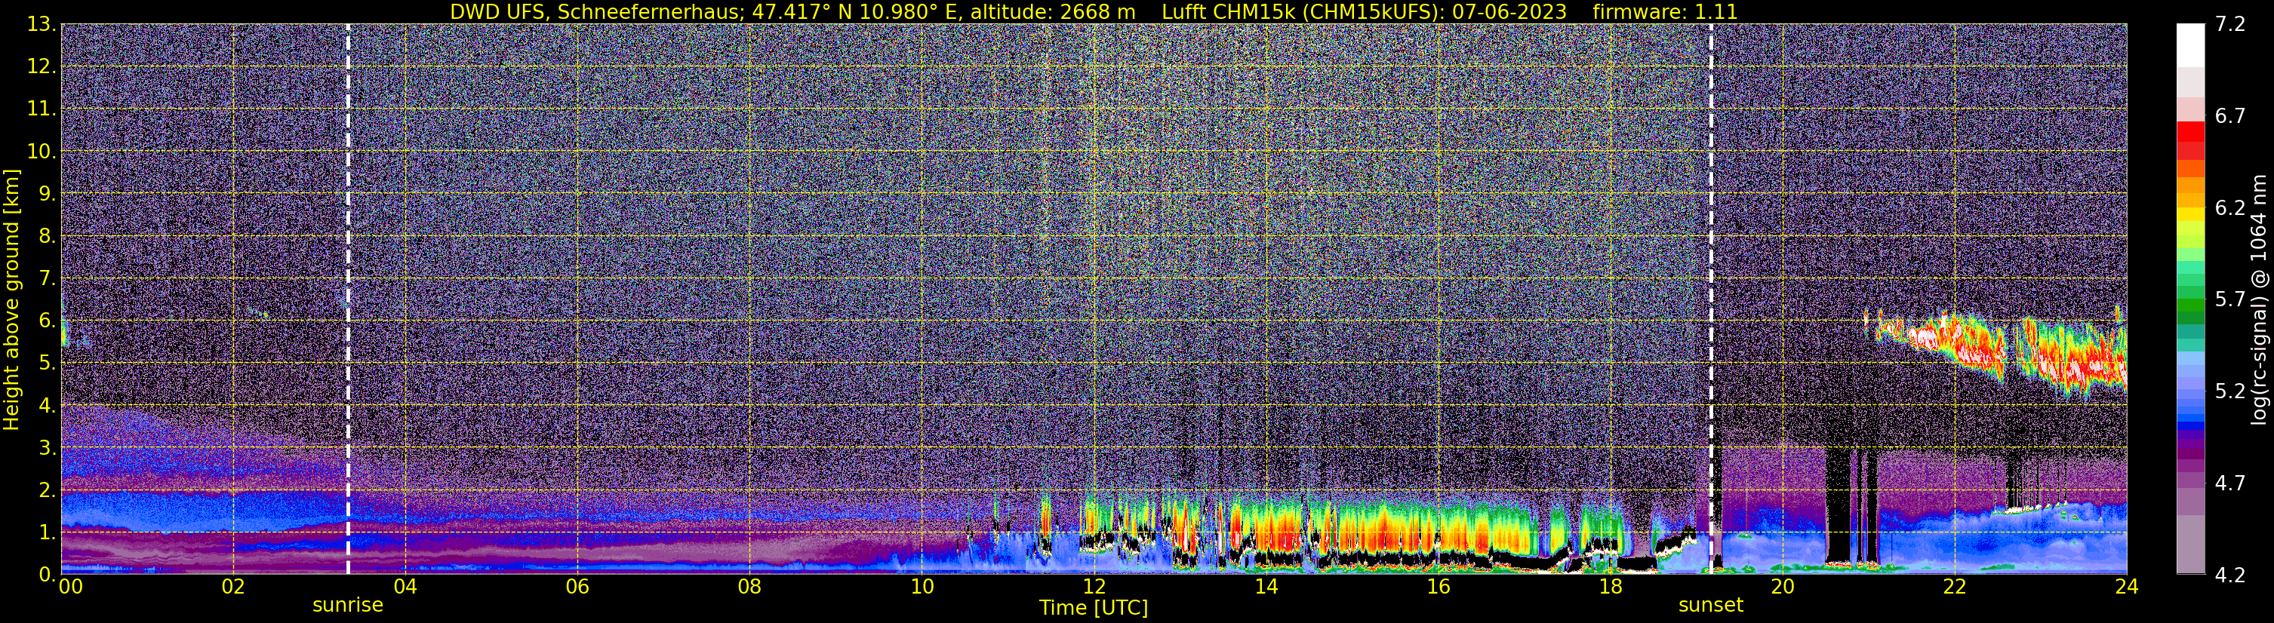Click the colorbar value '7.2'

tap(2230, 24)
